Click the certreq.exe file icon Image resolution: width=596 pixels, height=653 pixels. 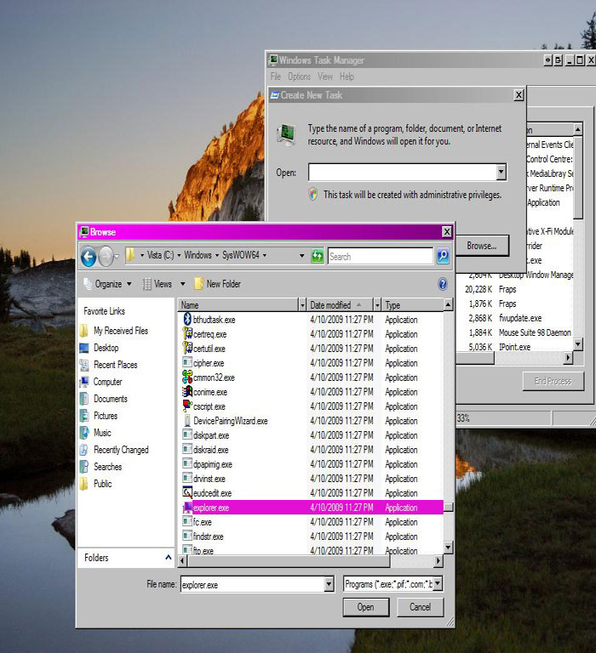187,334
